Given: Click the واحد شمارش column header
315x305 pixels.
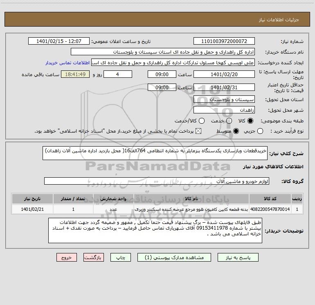Looking at the screenshot, I should 113,199.
